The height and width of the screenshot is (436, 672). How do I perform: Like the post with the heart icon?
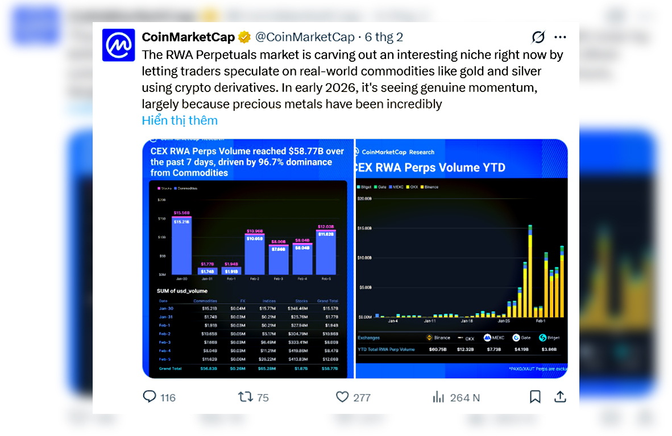[x=342, y=397]
